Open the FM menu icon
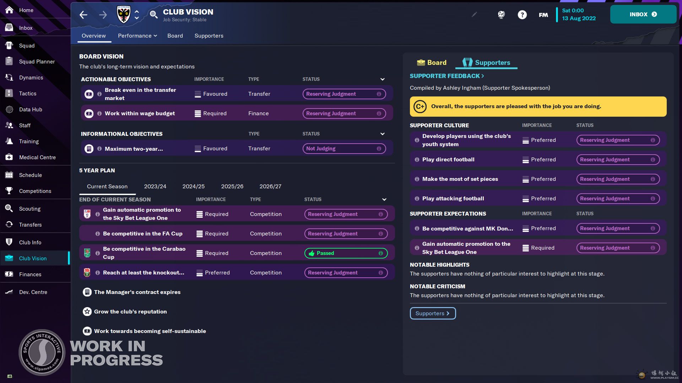The image size is (682, 383). tap(543, 15)
